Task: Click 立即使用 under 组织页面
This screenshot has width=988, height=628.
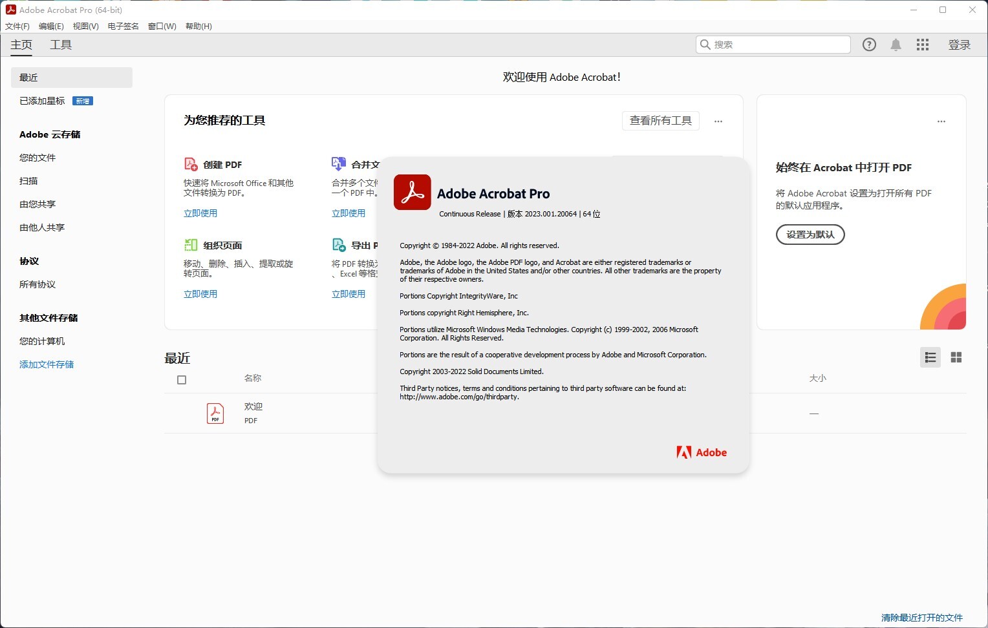Action: point(200,294)
